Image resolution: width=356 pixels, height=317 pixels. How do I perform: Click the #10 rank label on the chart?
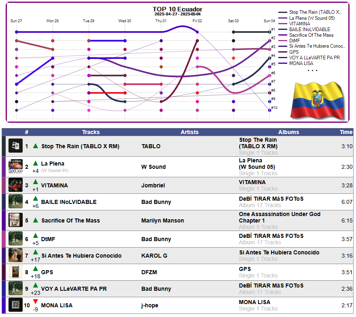[274, 108]
